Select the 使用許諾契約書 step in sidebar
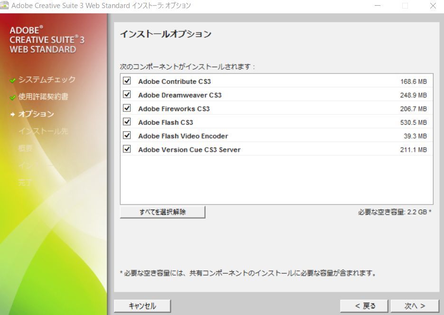Viewport: 444px width, 315px height. [43, 97]
